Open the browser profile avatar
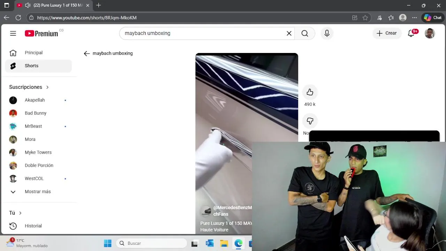446x251 pixels. [x=403, y=17]
